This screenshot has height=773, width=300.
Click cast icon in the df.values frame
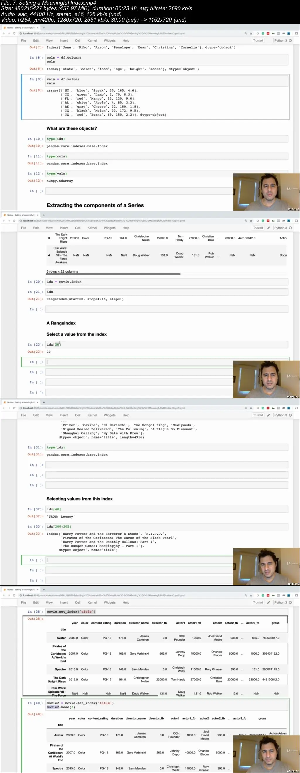(296, 33)
